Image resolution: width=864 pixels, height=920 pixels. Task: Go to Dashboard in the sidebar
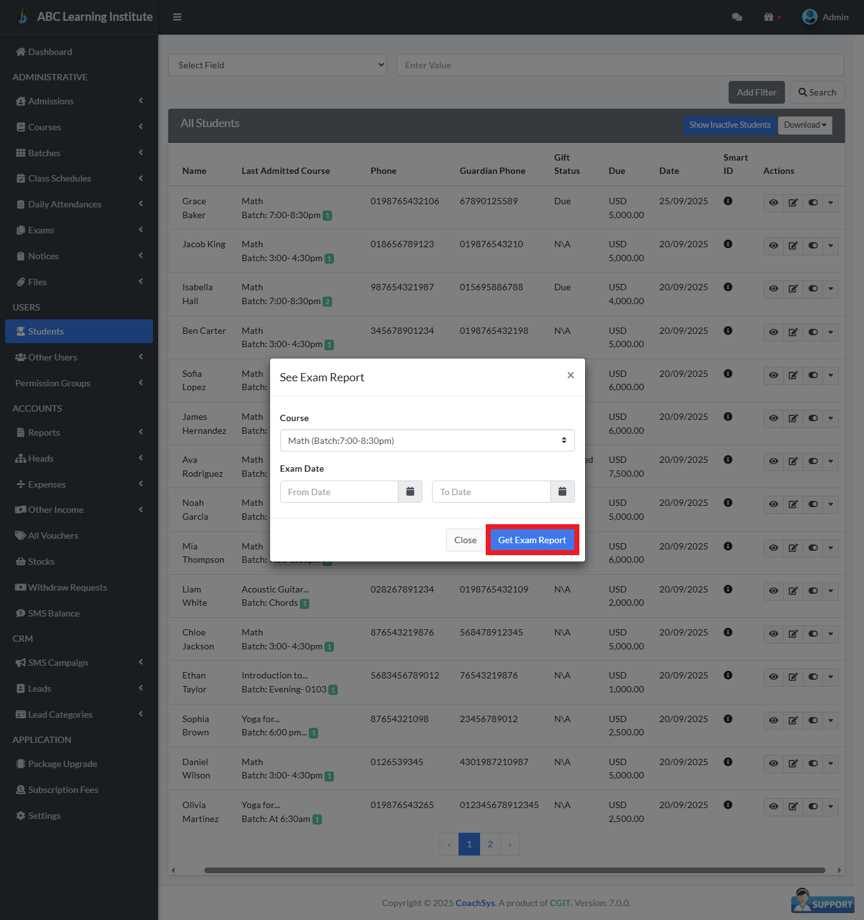click(50, 52)
